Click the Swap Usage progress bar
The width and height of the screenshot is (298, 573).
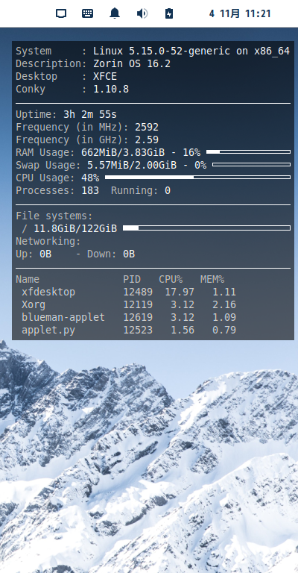coord(251,165)
